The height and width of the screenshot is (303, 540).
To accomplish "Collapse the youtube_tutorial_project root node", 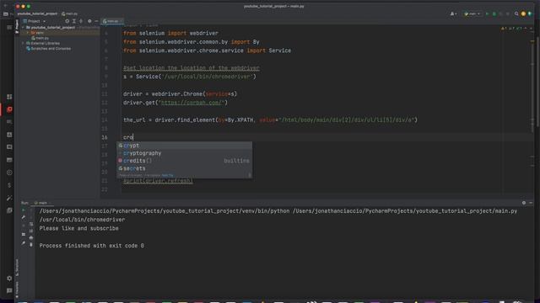I will tap(24, 28).
